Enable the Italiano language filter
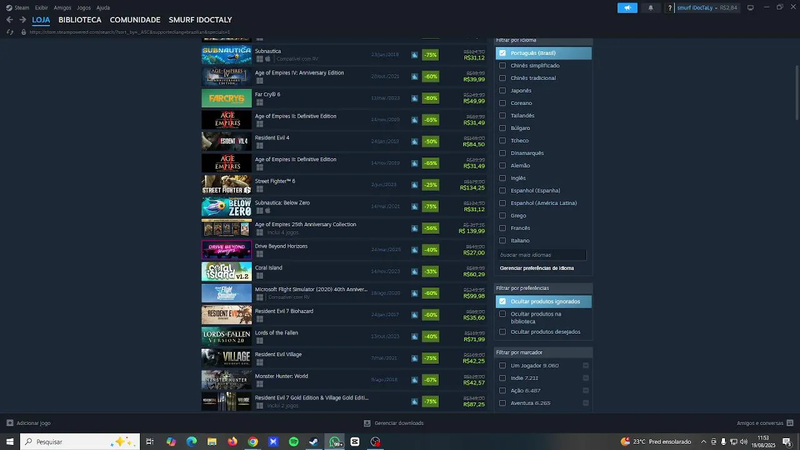 (502, 241)
